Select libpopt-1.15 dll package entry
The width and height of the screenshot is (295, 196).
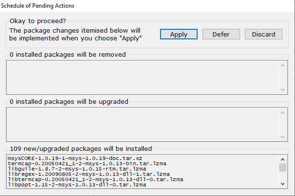coord(77,184)
